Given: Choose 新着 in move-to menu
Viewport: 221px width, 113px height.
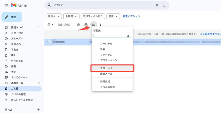Looking at the screenshot, I should click(x=112, y=49).
